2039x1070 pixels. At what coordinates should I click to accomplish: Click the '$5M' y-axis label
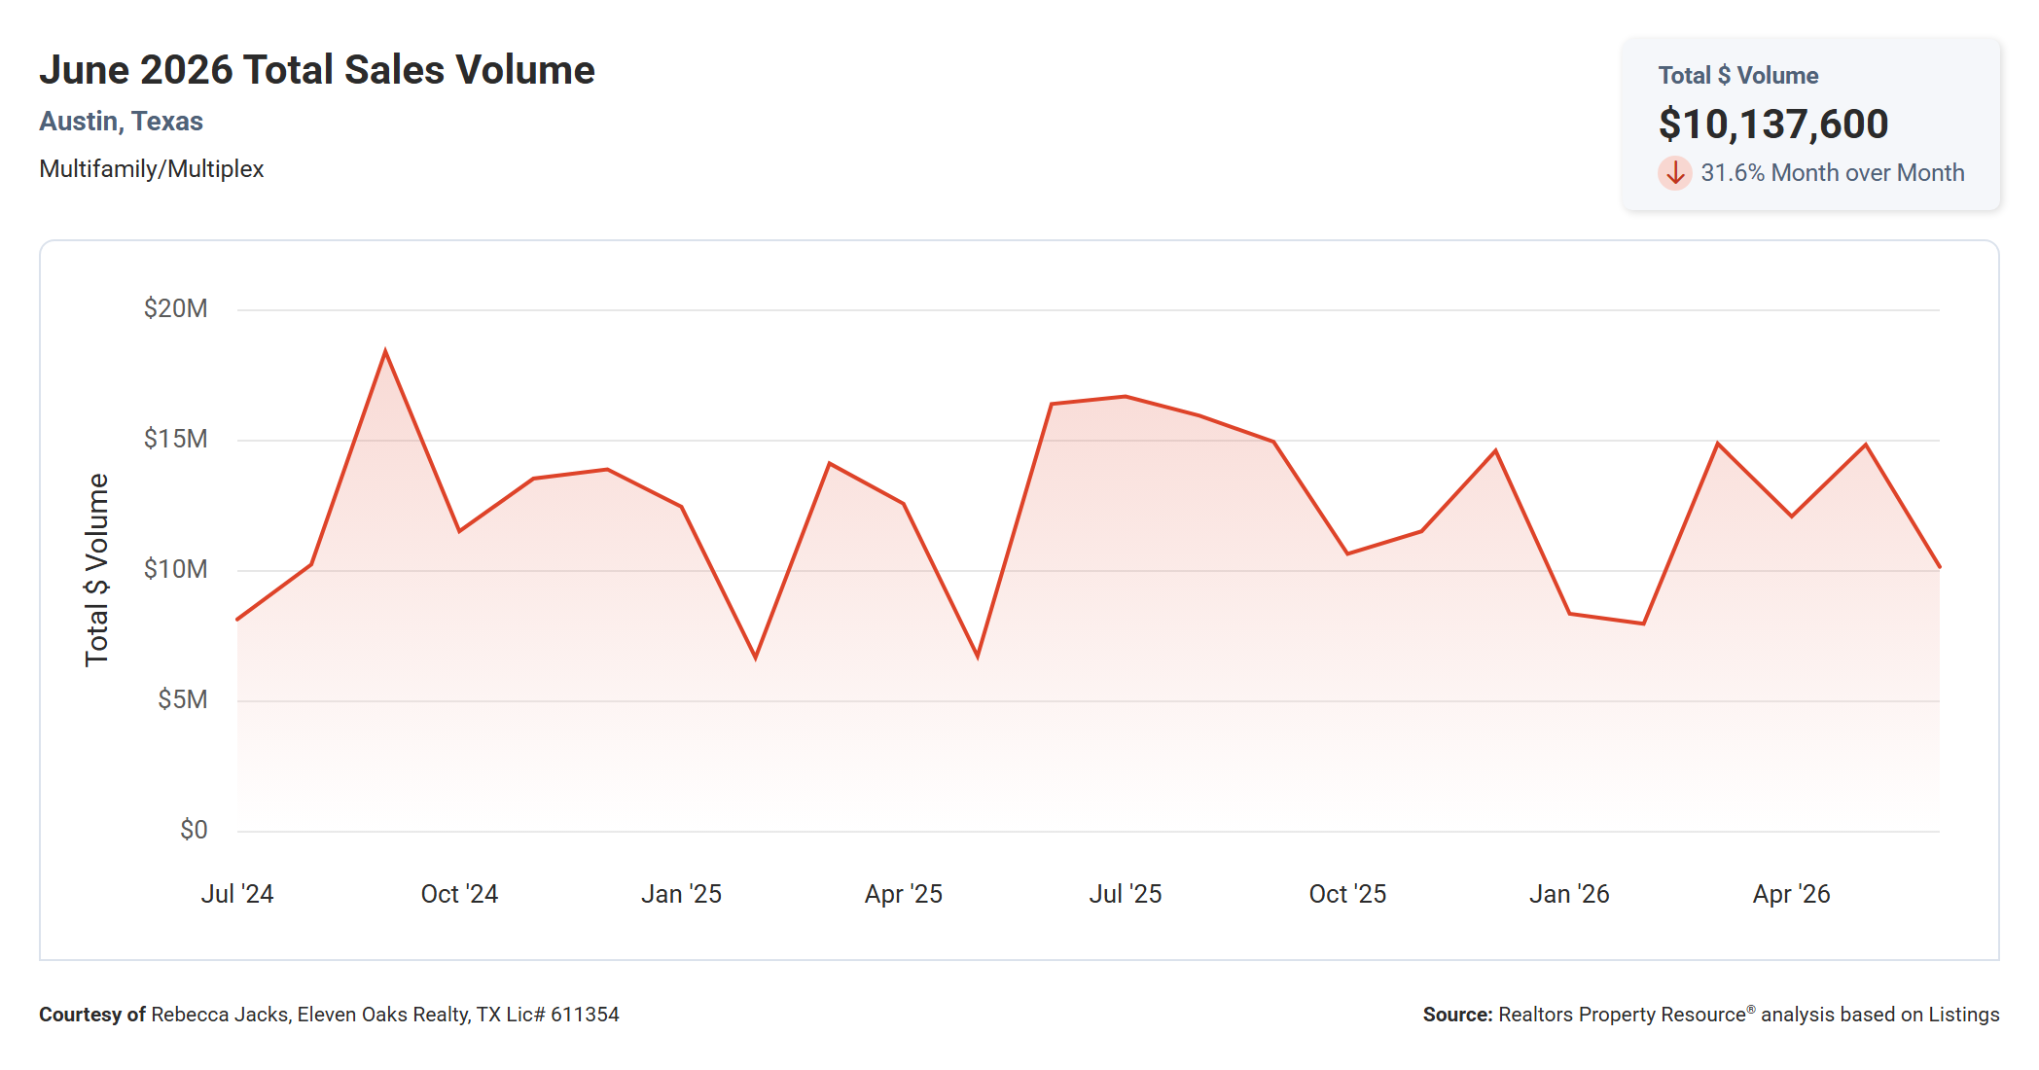point(183,699)
